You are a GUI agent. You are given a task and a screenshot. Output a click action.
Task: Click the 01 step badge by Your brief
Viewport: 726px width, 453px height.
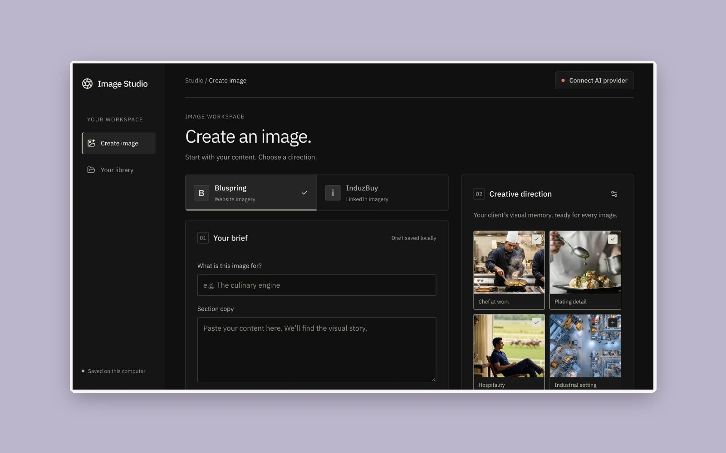(203, 238)
